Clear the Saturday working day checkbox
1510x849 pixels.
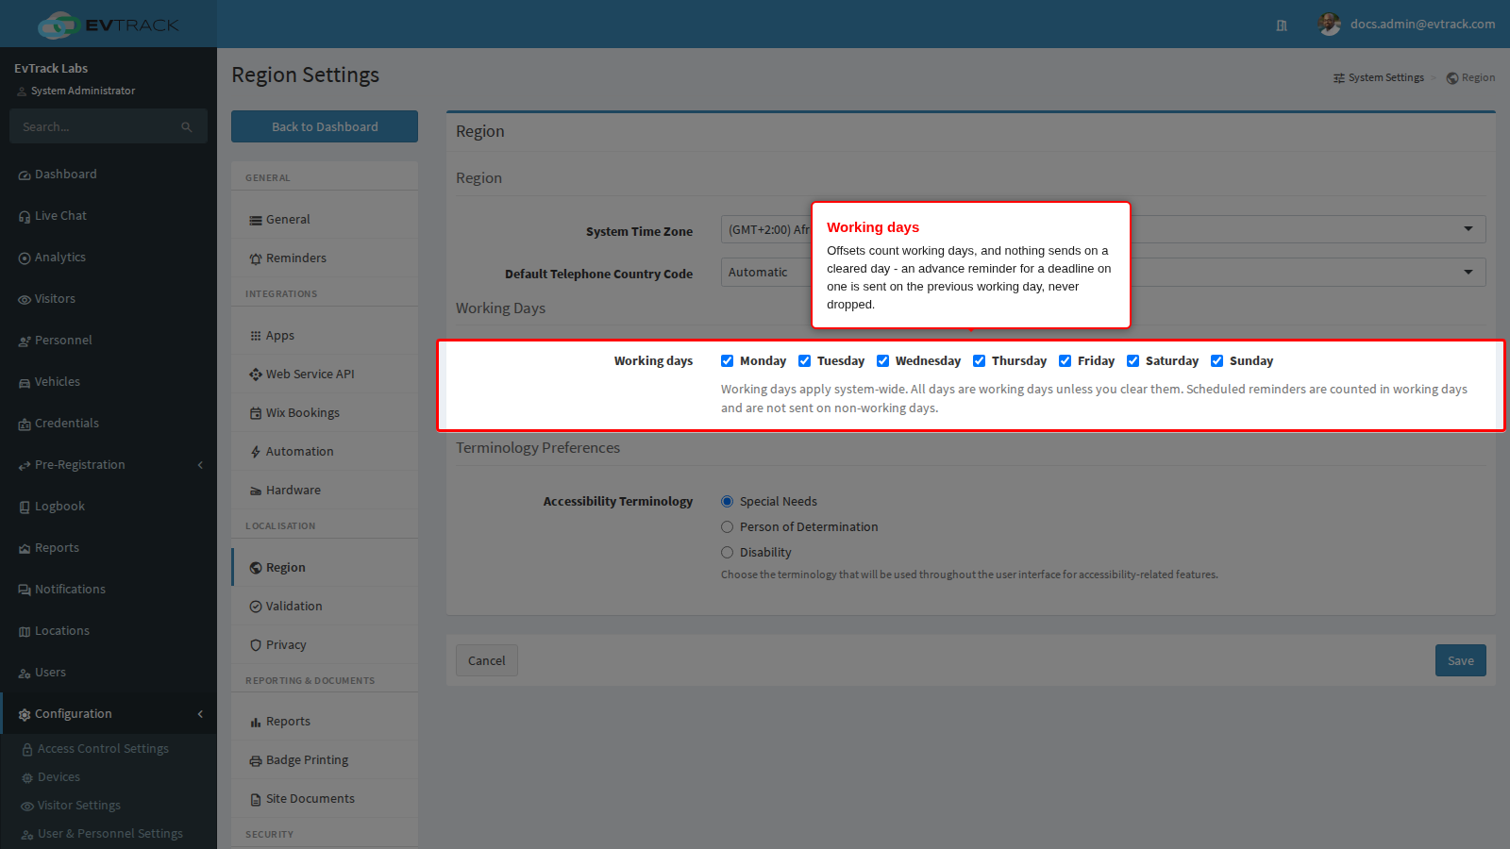pyautogui.click(x=1132, y=360)
